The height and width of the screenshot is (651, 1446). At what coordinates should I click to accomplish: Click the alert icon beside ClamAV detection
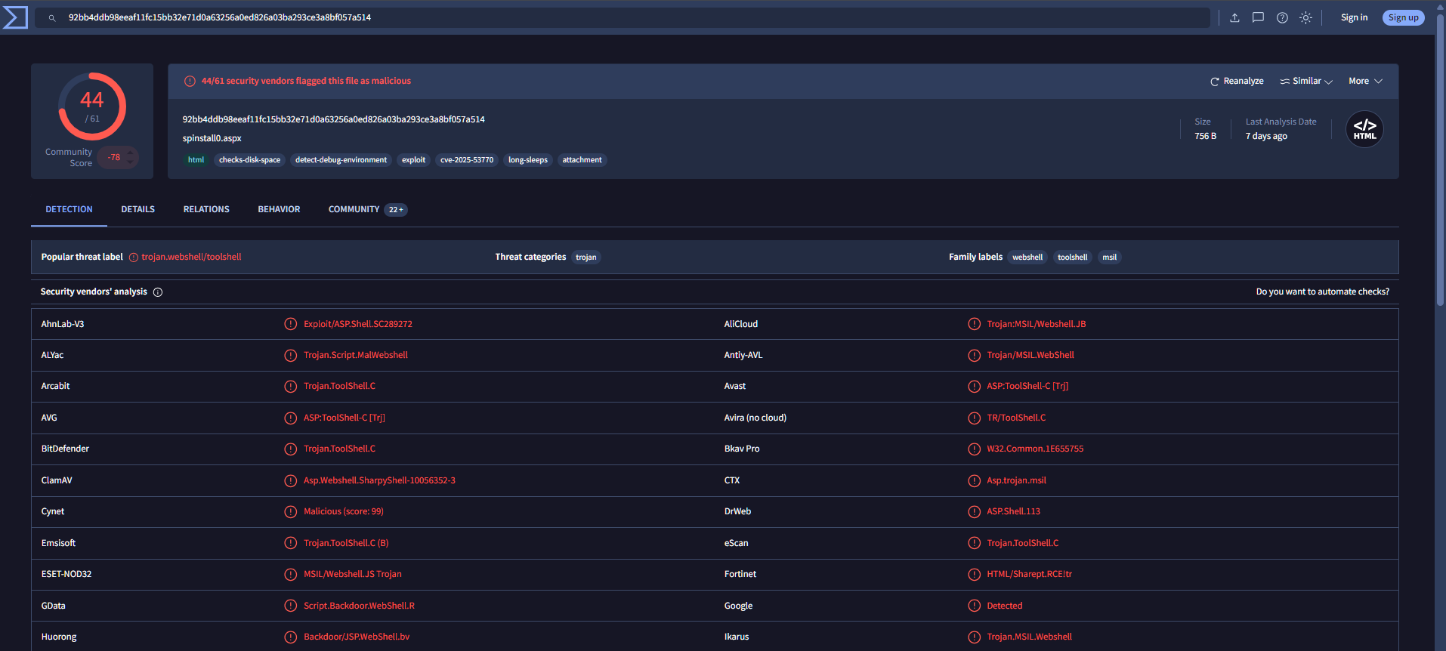coord(290,480)
